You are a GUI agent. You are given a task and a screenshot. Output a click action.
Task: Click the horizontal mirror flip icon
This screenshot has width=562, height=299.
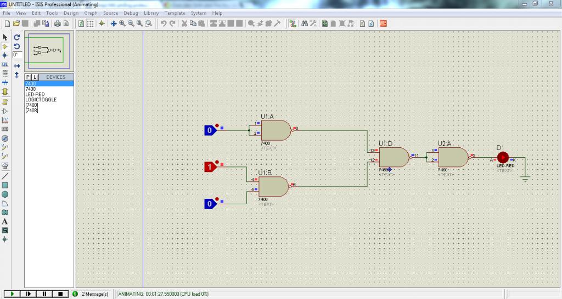tap(17, 65)
